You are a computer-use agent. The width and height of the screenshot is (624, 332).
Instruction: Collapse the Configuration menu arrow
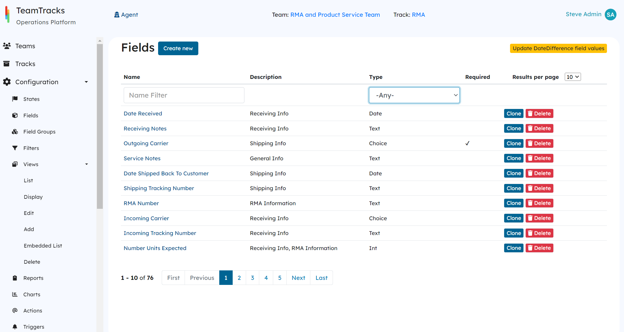coord(86,82)
